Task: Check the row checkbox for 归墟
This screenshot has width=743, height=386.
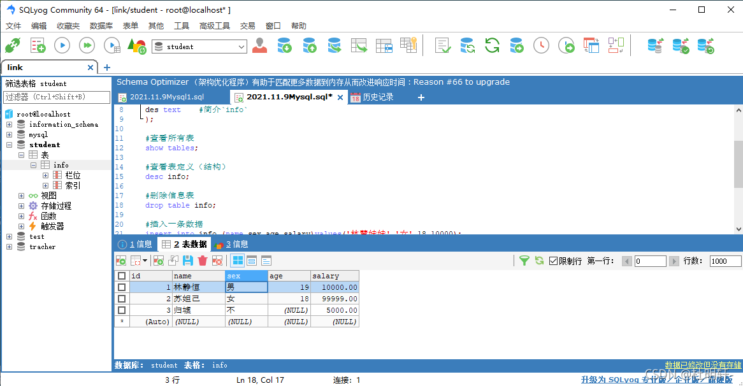Action: (122, 310)
